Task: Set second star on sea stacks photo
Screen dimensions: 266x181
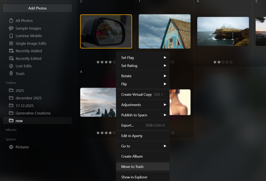Action: tap(102, 133)
